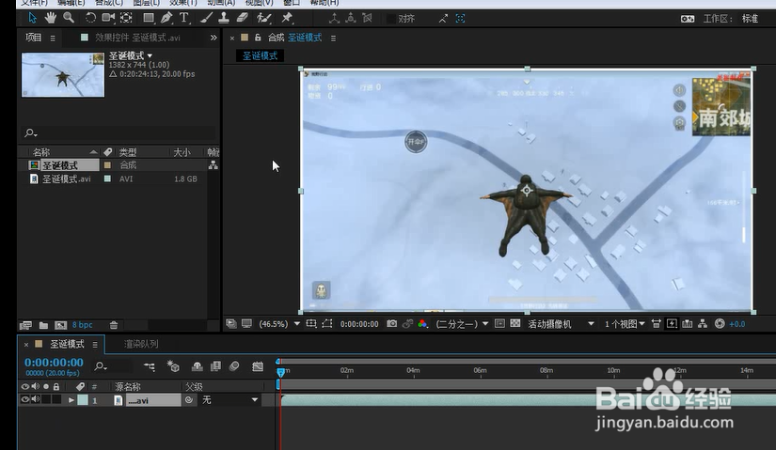This screenshot has width=776, height=450.
Task: Click the local axis mode icon
Action: 335,18
